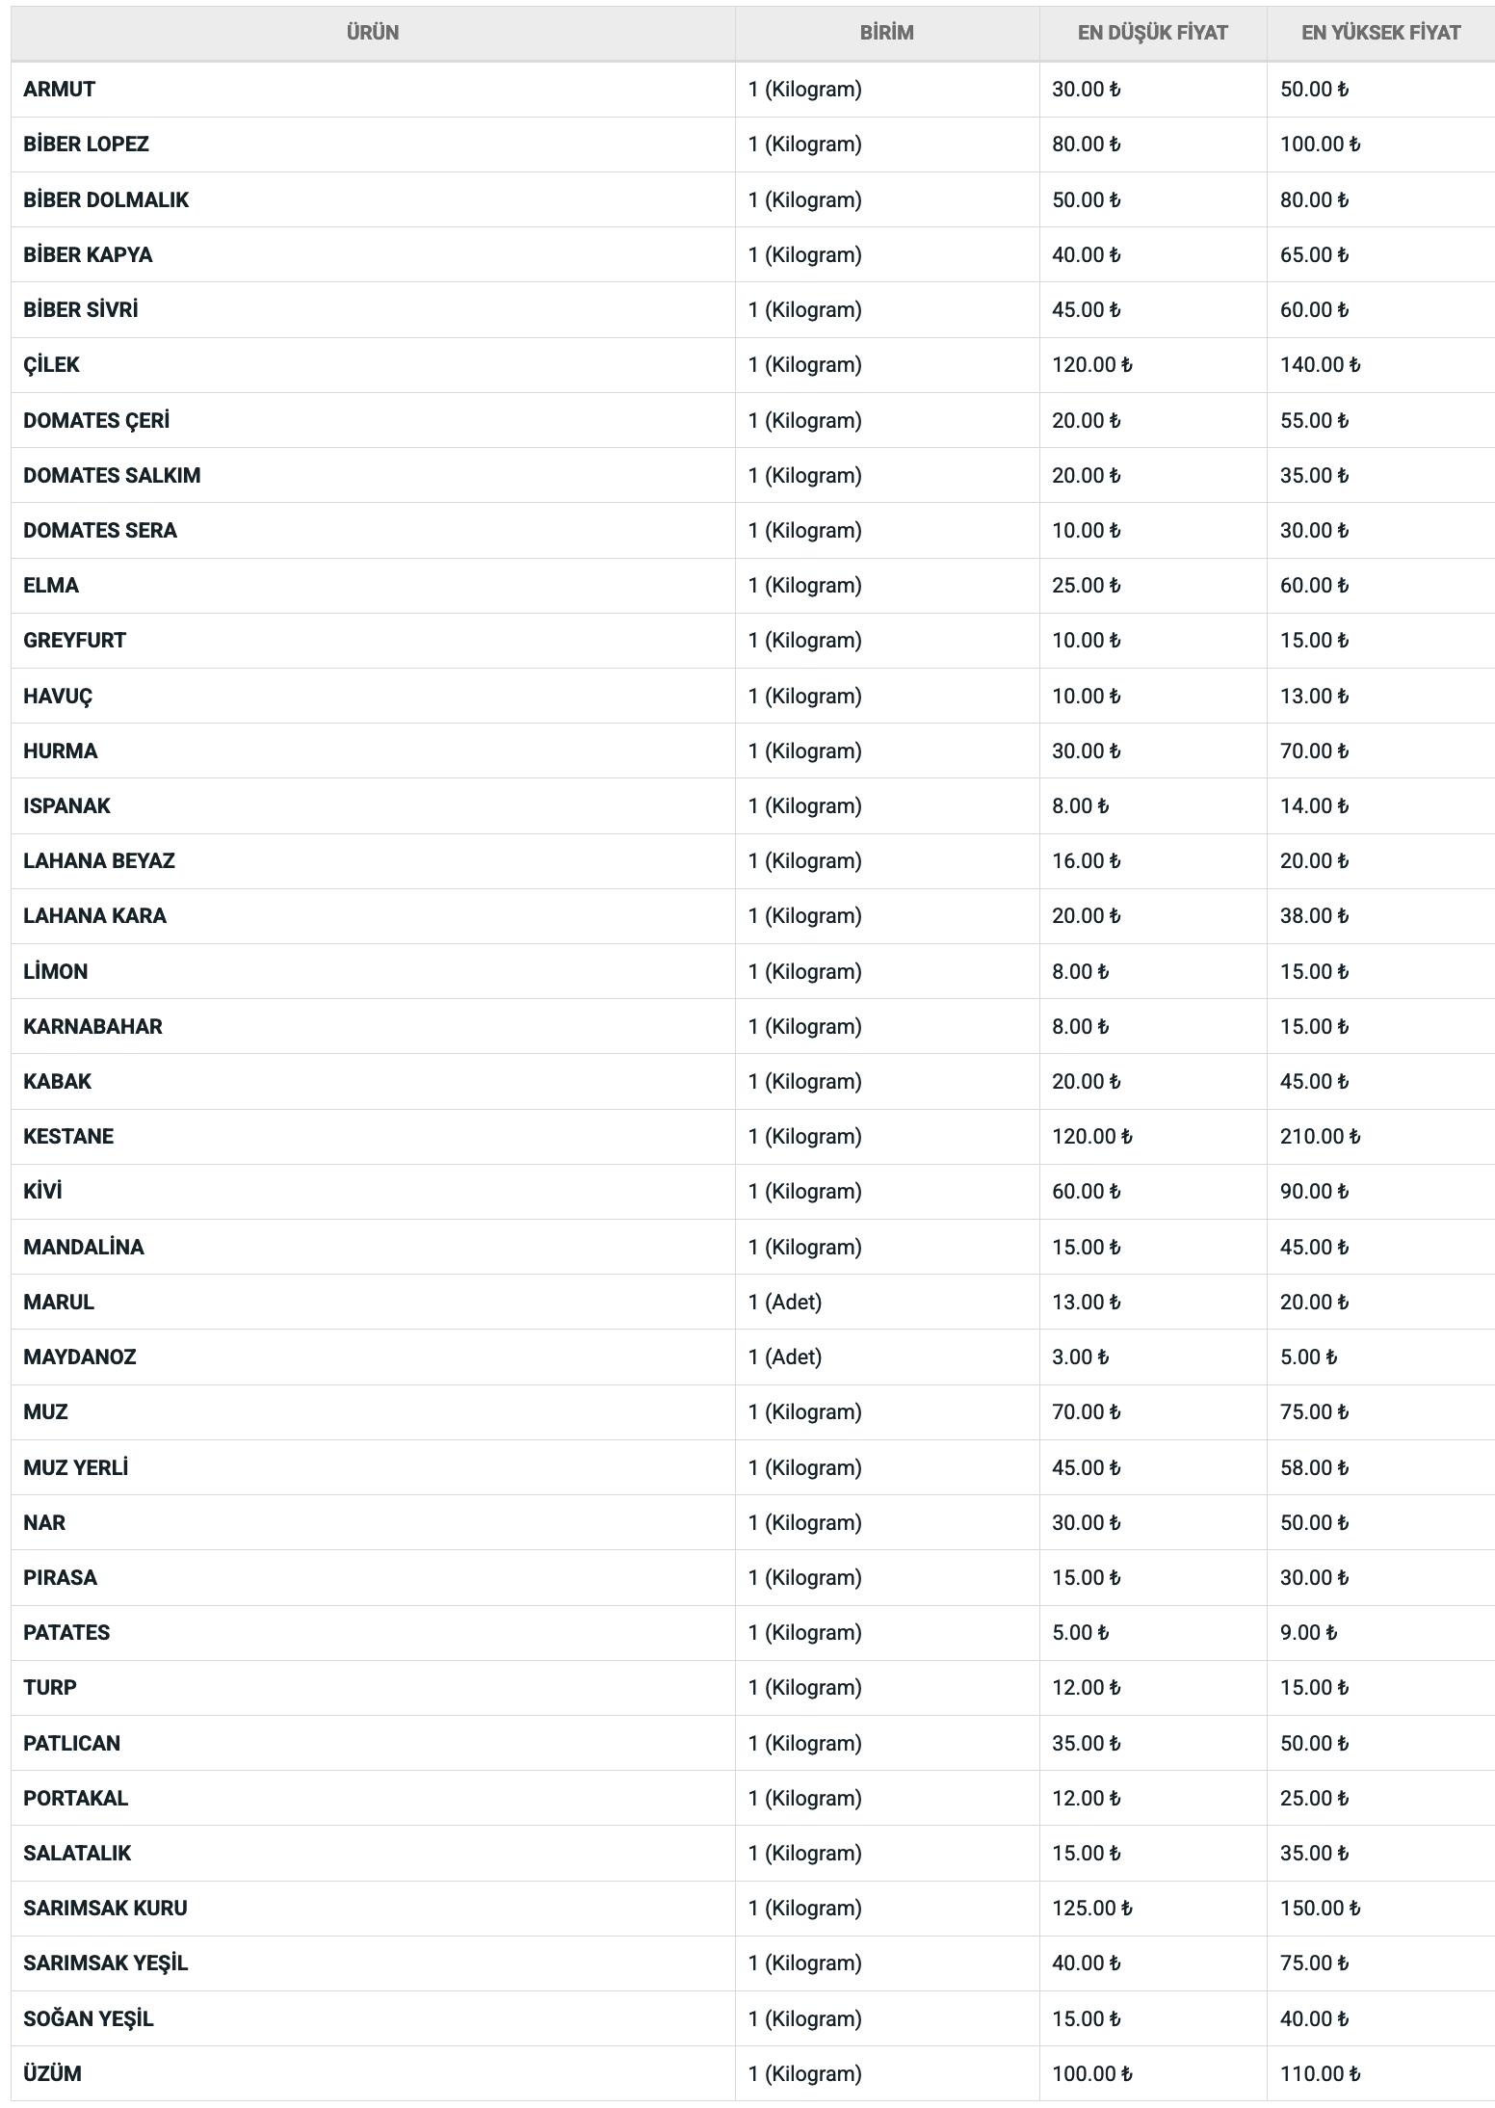Click the ÇİLEK product name
This screenshot has height=2108, width=1495.
pyautogui.click(x=51, y=365)
